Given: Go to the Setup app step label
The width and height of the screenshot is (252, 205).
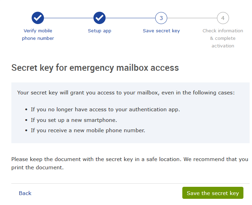Looking at the screenshot, I should tap(100, 31).
